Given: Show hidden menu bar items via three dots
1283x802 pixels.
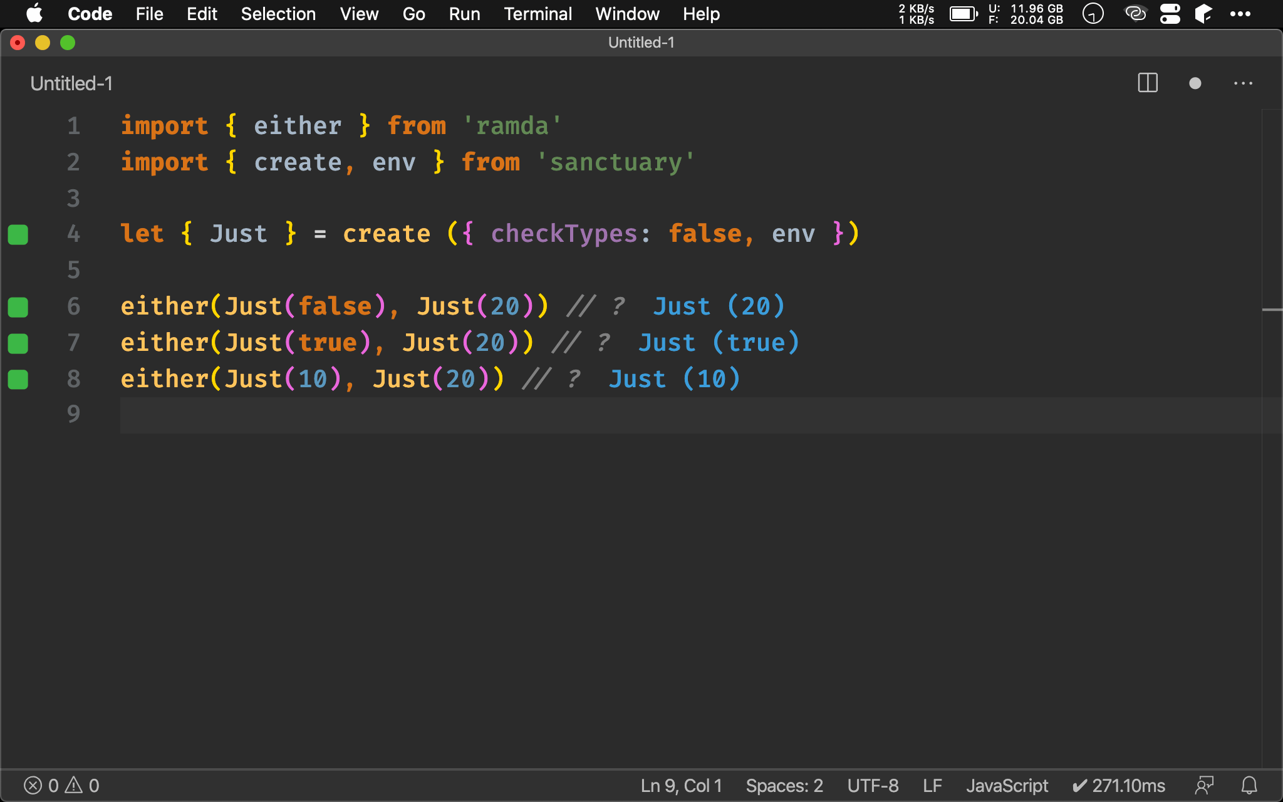Looking at the screenshot, I should [1240, 14].
